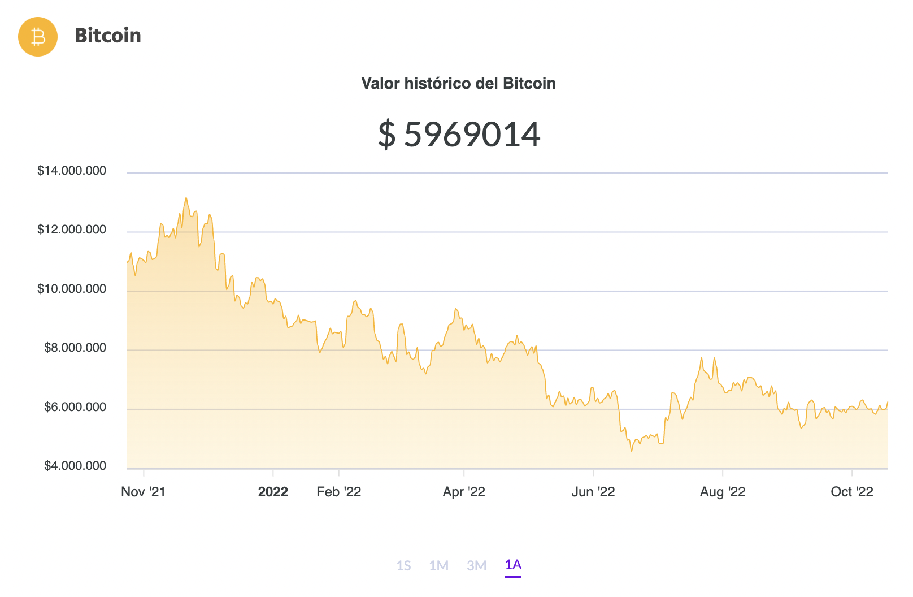Screen dimensions: 913x597
Task: Click the current price value $ 5969014
Action: click(x=459, y=135)
